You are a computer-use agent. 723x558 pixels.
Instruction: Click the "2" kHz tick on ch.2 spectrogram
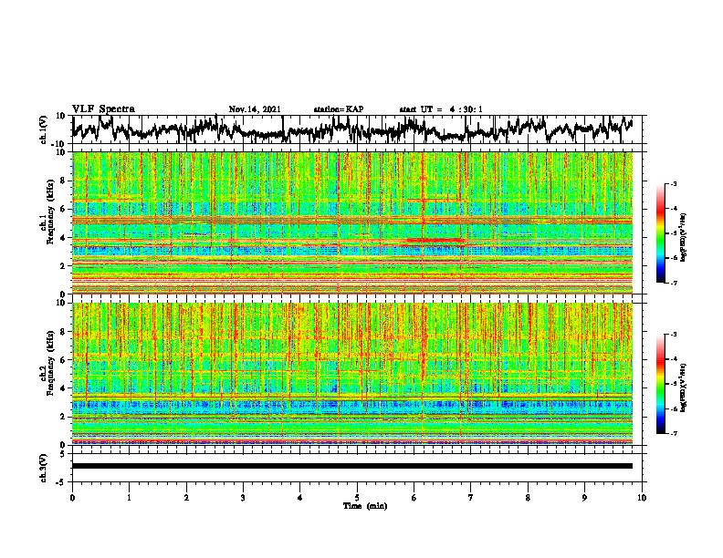pos(62,417)
